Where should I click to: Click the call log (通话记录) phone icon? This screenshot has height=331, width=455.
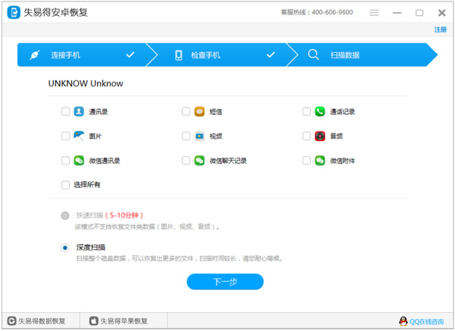[x=320, y=111]
